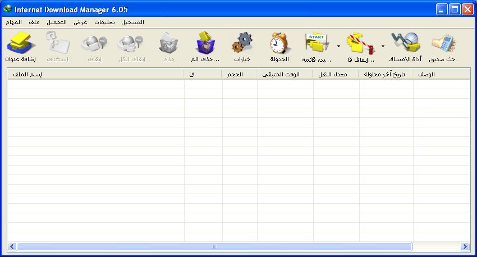
Task: Click the Start Queue icon
Action: [317, 43]
